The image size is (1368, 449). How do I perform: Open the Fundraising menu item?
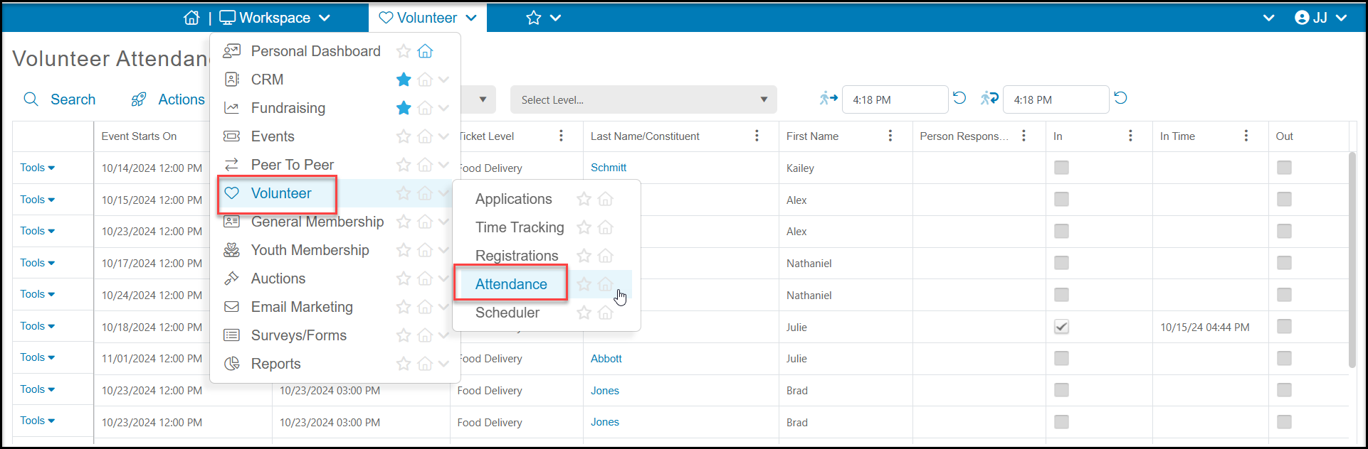click(x=288, y=108)
